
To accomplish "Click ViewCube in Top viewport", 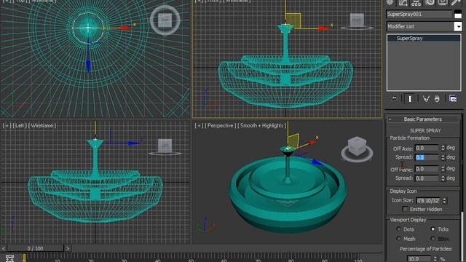I will tap(165, 20).
